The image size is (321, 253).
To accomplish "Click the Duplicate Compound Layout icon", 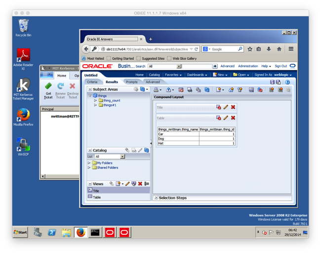I will tap(281, 90).
